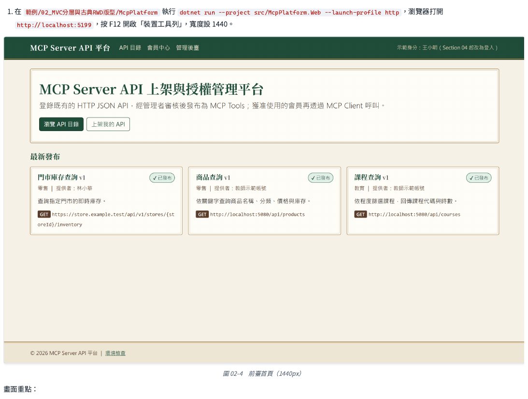The image size is (528, 399).
Task: Click the 圖 02-4 前臺首頁 caption
Action: [x=262, y=373]
